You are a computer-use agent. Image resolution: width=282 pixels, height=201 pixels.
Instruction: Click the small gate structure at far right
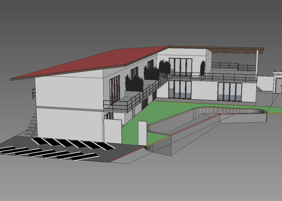(277, 82)
